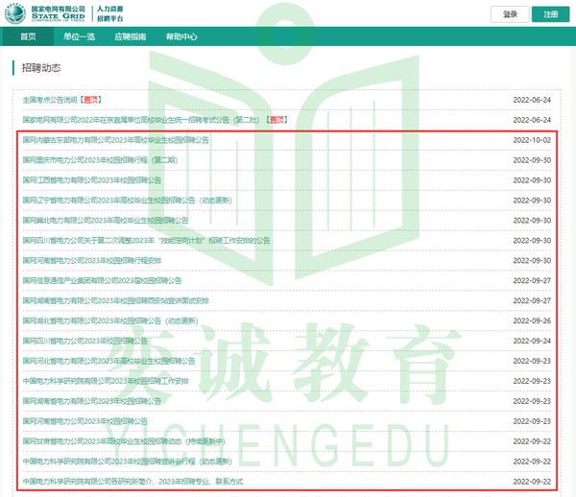
Task: Open 国网湖南省电力有限公司2023年校园招聘公告
Action: tap(92, 401)
